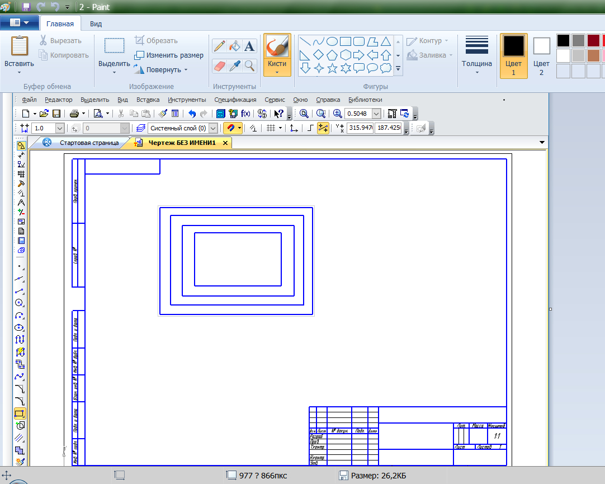Click the X coordinate field showing 315.947
The height and width of the screenshot is (484, 605).
[361, 128]
